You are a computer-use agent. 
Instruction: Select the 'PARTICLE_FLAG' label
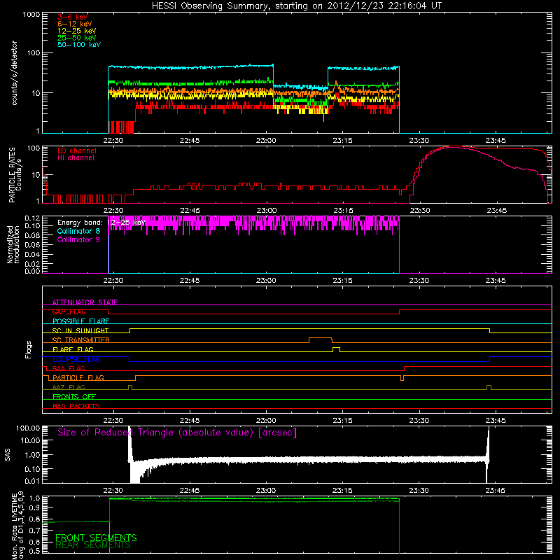78,378
